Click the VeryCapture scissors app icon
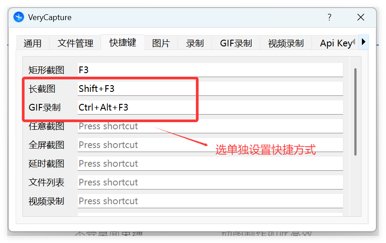 click(19, 17)
